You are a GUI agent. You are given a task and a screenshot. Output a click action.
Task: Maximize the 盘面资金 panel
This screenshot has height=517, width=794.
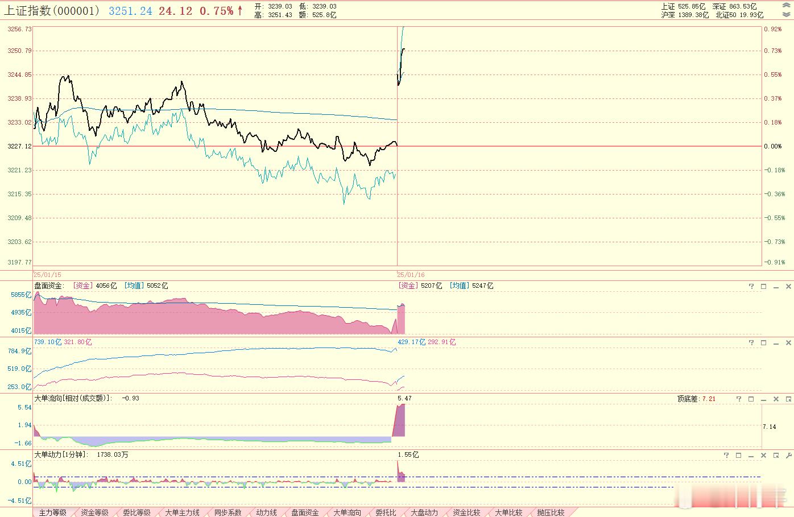764,286
